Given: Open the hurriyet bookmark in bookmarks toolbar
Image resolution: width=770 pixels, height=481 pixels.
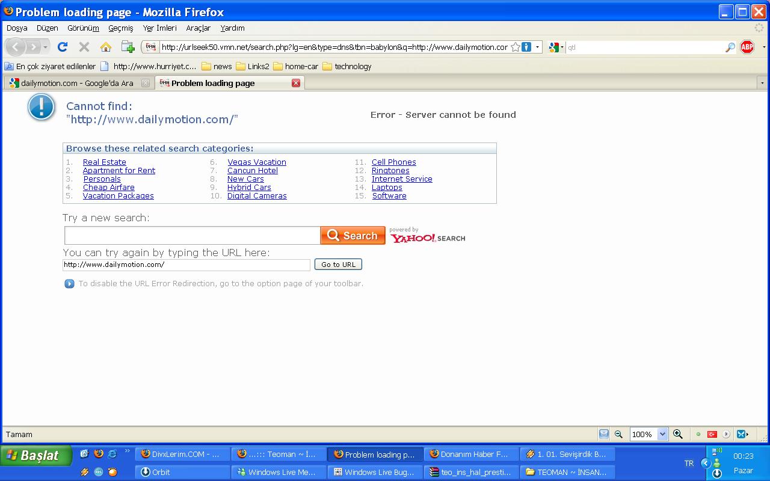Looking at the screenshot, I should coord(149,66).
